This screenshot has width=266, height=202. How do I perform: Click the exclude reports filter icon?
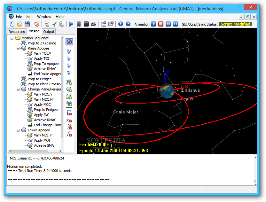[69, 113]
